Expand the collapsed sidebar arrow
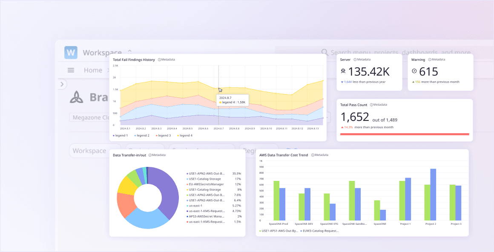The width and height of the screenshot is (494, 252). [62, 84]
